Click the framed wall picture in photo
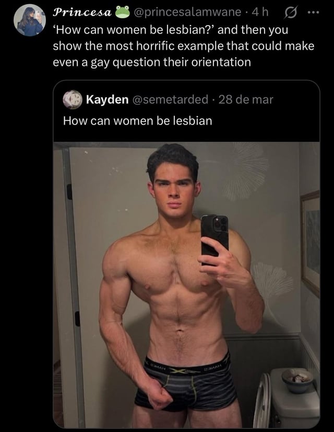This screenshot has width=334, height=432. click(x=311, y=243)
